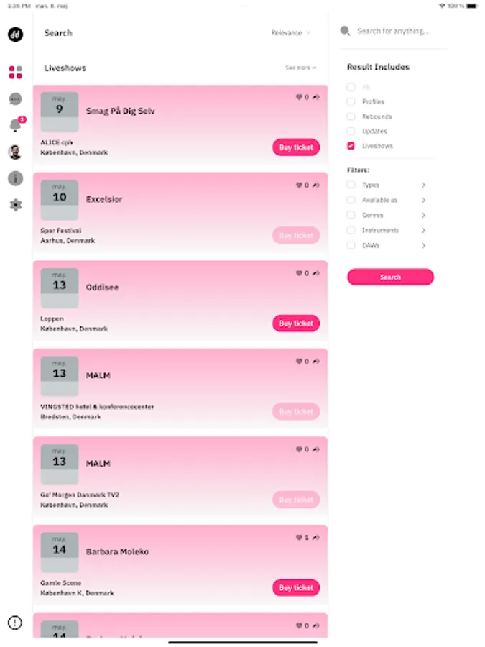Buy ticket for Barbara Moleko show
The image size is (485, 647).
point(295,587)
